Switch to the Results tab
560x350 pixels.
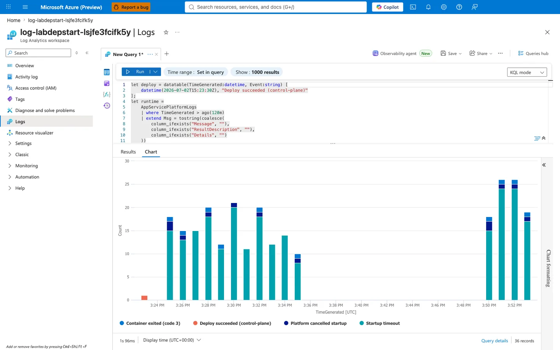[x=128, y=152]
